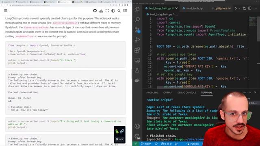The width and height of the screenshot is (260, 146).
Task: Select the TERMINAL panel tab
Action: 207,92
